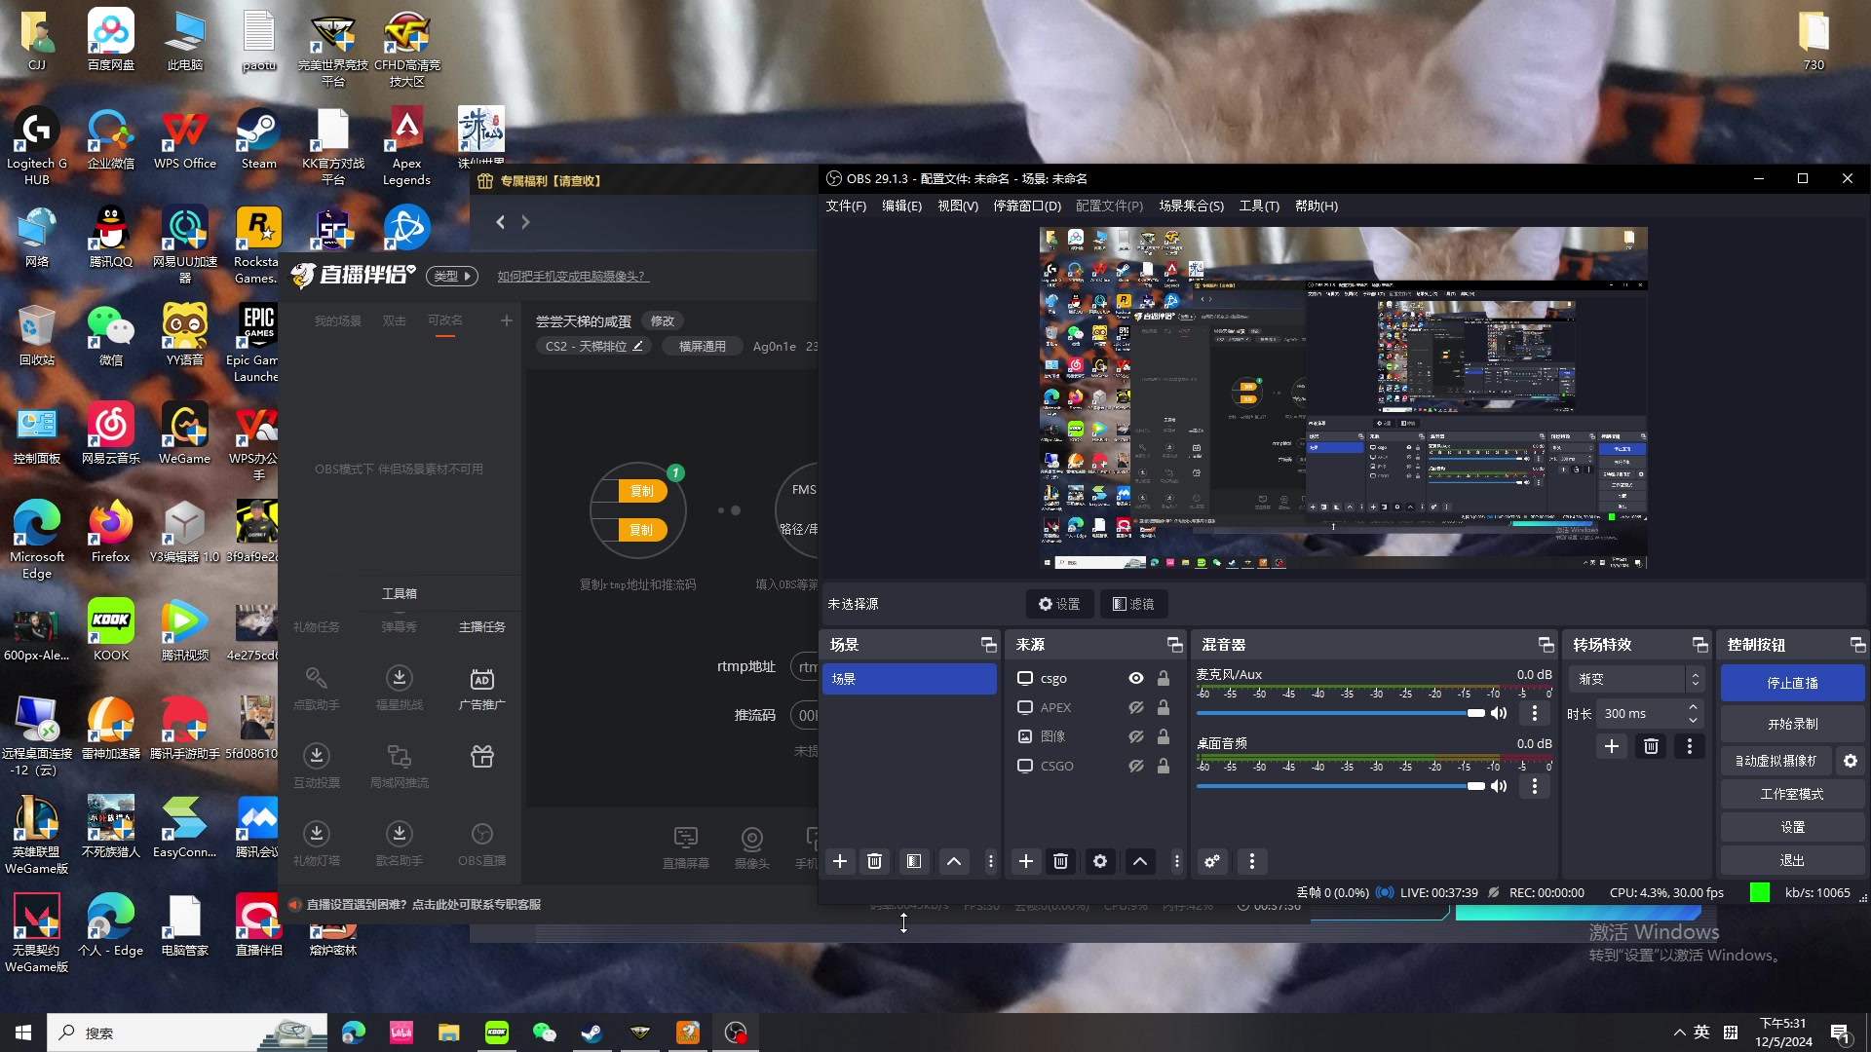Toggle lock on csgo source
This screenshot has height=1052, width=1871.
tap(1163, 678)
